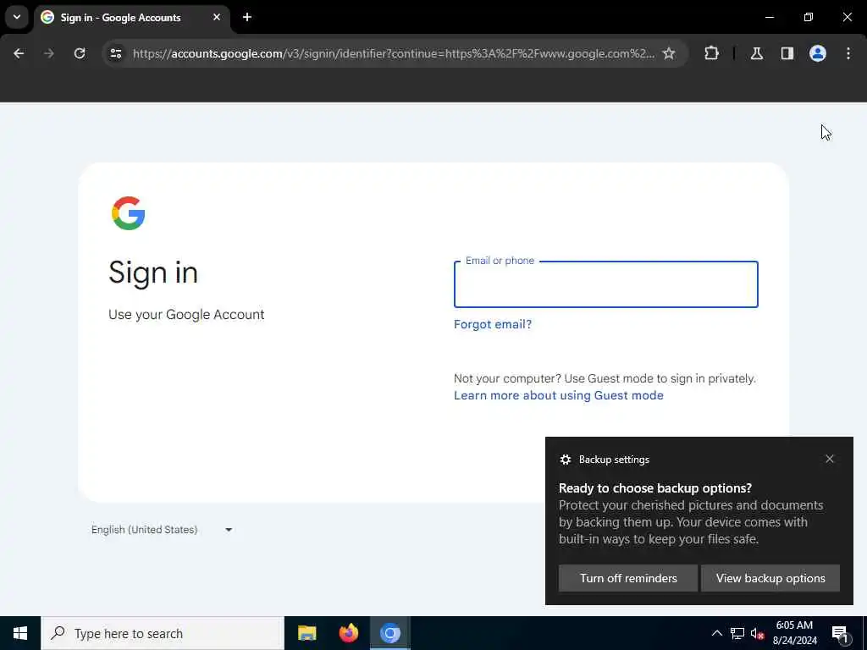
Task: Open the Action Center notifications icon
Action: click(840, 634)
